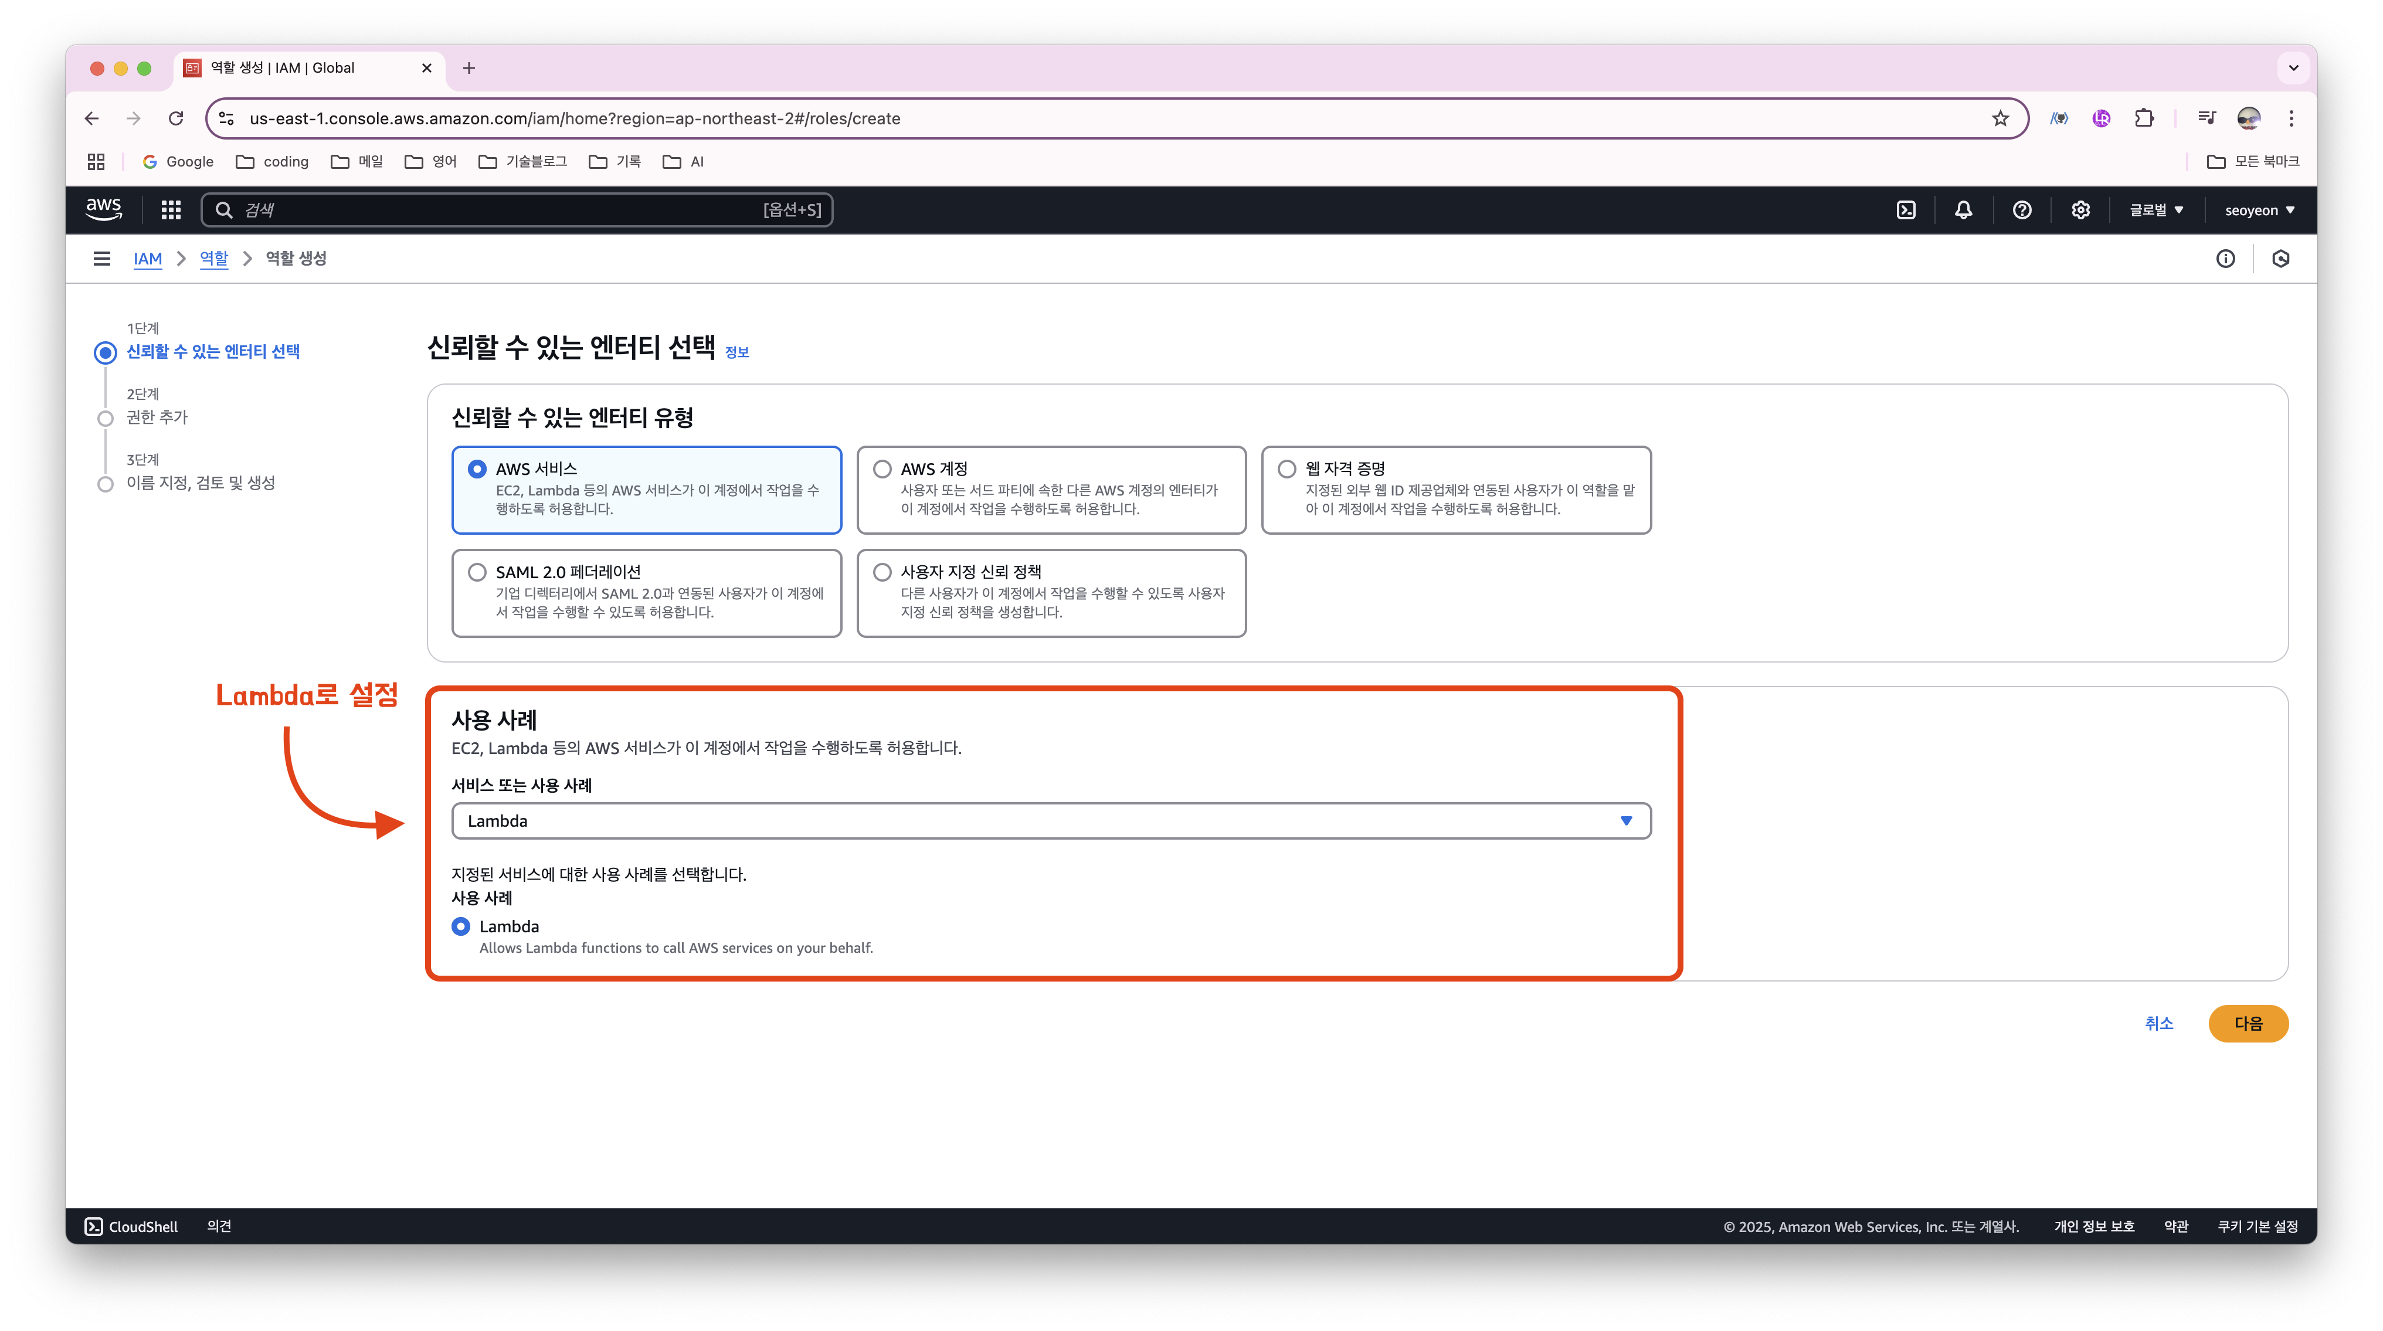
Task: Open the AWS settings gear icon
Action: coord(2080,210)
